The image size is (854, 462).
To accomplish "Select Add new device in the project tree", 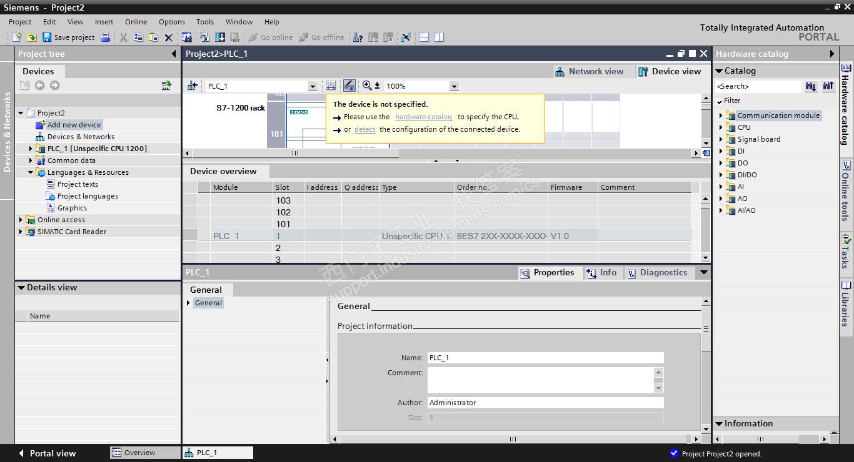I will pos(74,125).
